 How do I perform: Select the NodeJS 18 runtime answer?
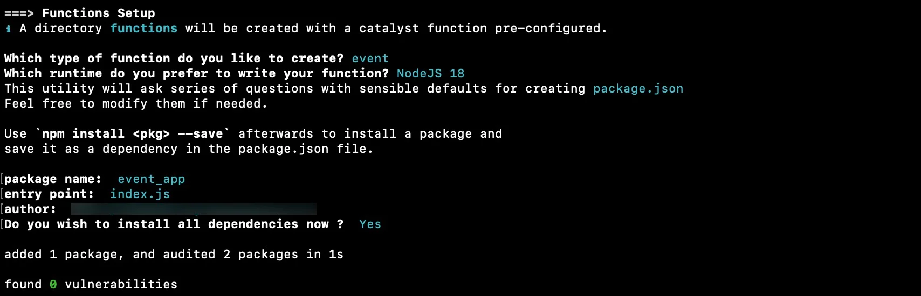(430, 74)
